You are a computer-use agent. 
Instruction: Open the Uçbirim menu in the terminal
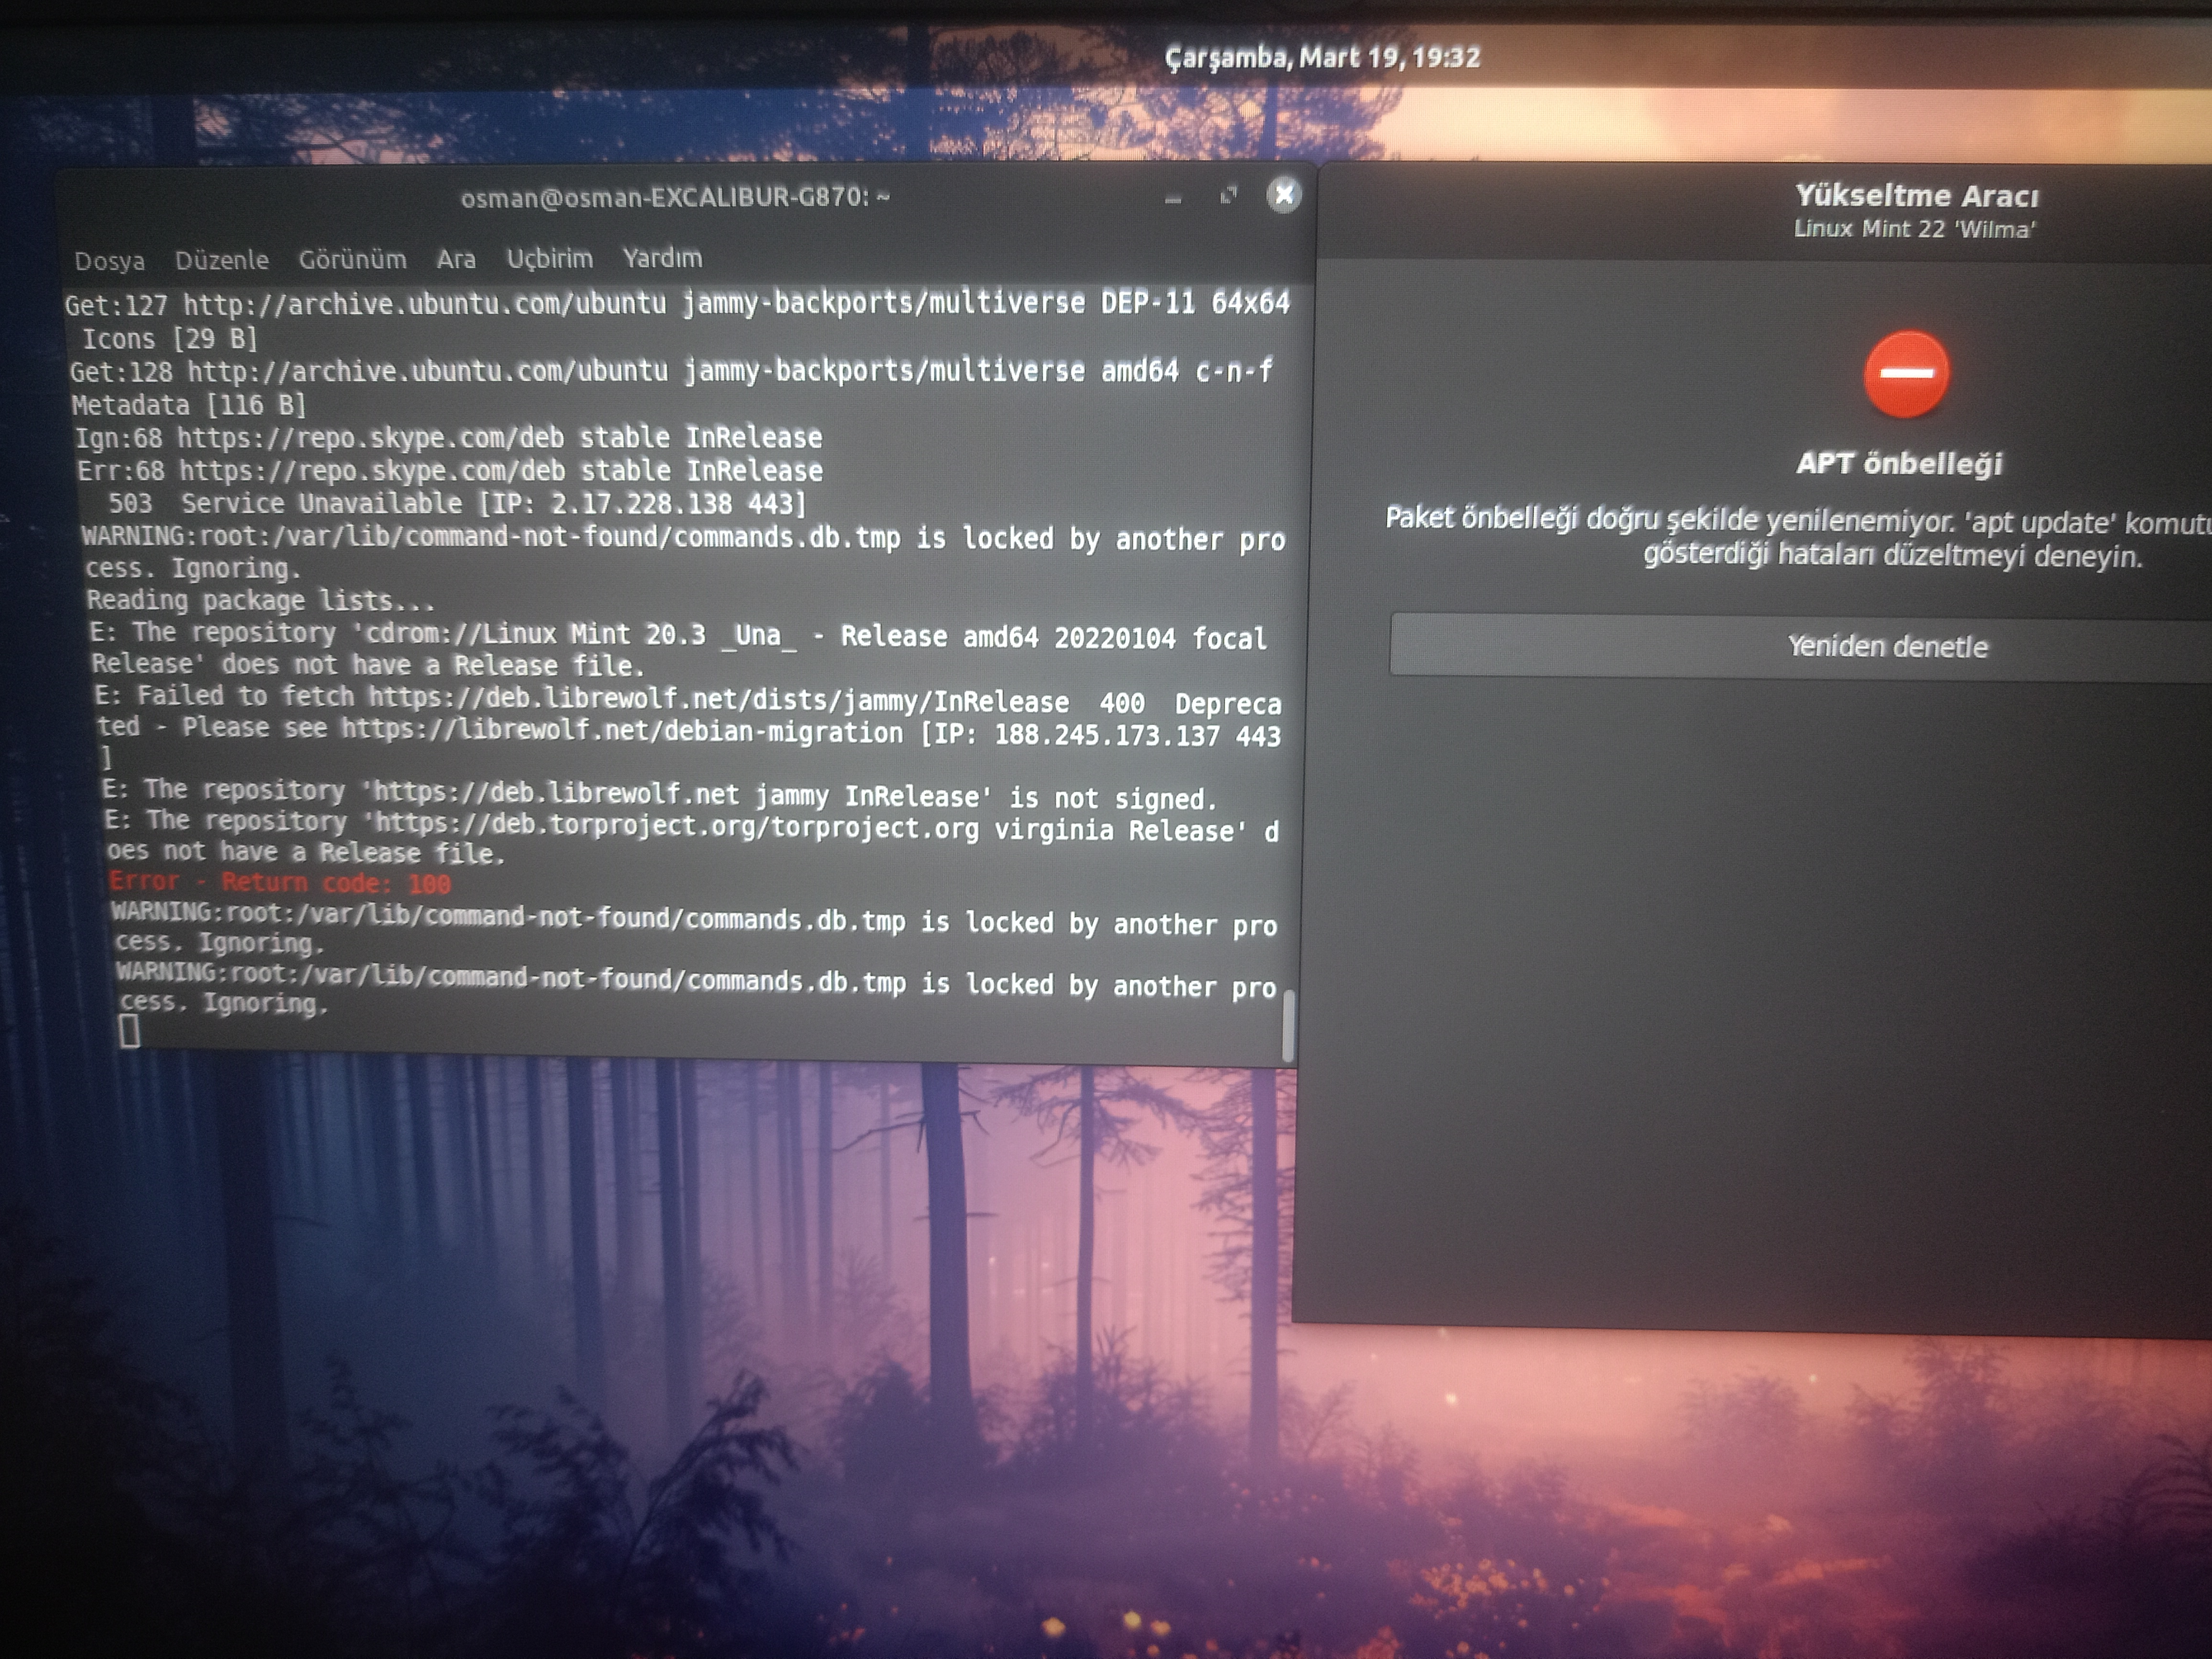549,258
